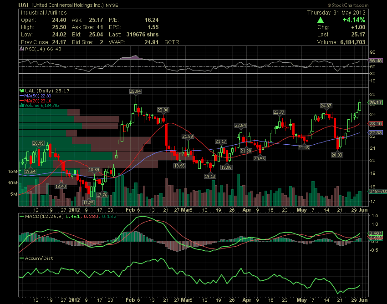Click the Prev Close value 24.17

[59, 42]
